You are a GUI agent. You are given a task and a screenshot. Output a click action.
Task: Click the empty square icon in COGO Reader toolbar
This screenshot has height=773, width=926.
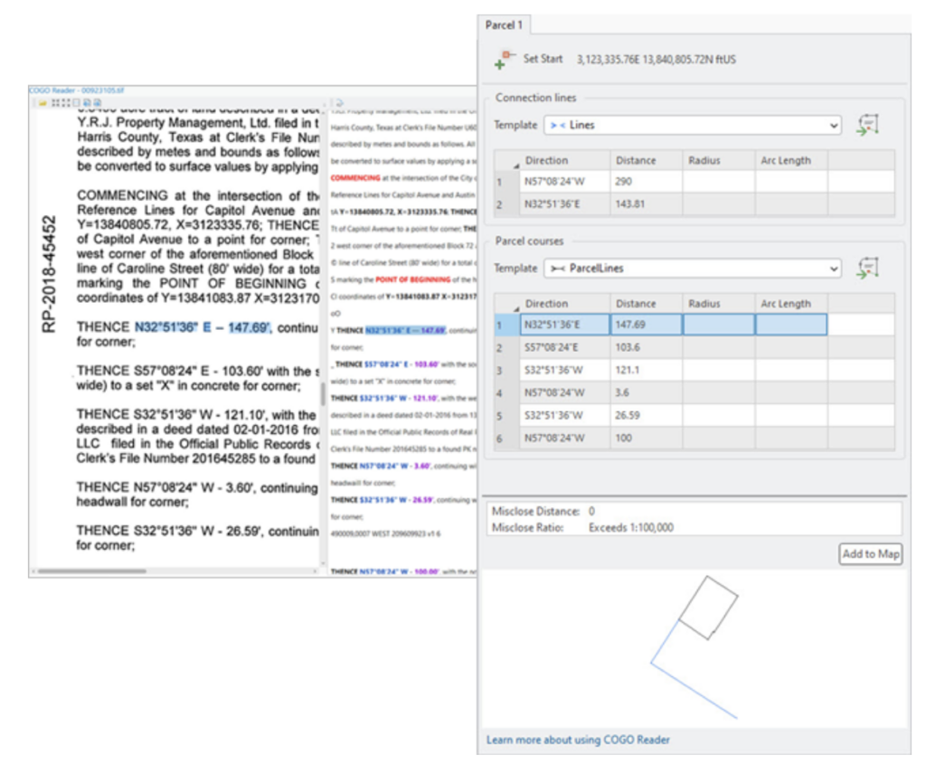tap(76, 103)
